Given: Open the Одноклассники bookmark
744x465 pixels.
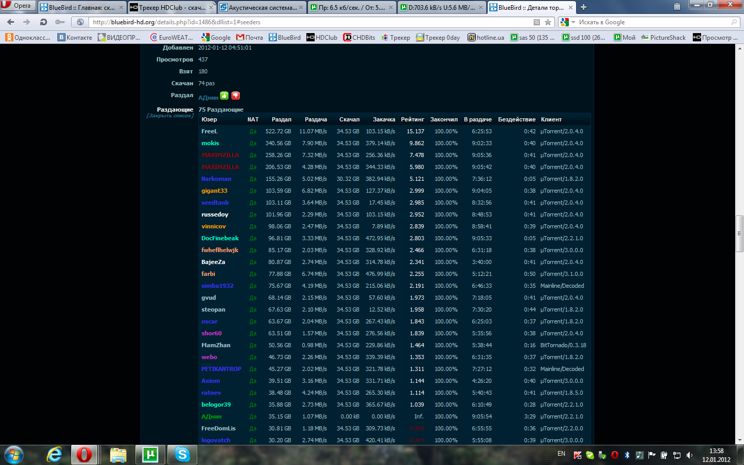Looking at the screenshot, I should (x=28, y=37).
